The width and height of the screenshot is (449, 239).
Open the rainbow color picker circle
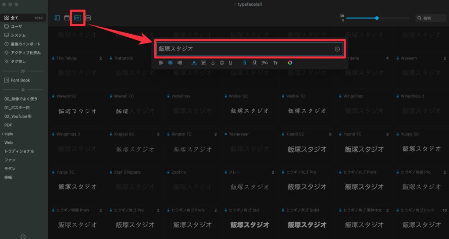pos(290,63)
